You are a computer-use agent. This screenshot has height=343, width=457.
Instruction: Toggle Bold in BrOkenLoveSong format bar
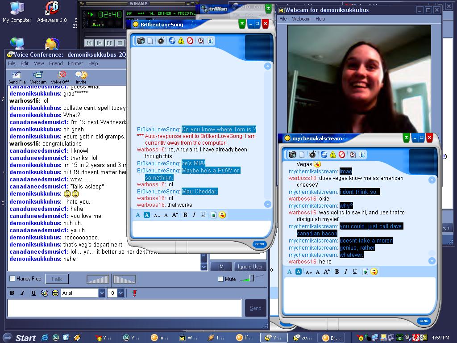pyautogui.click(x=185, y=215)
